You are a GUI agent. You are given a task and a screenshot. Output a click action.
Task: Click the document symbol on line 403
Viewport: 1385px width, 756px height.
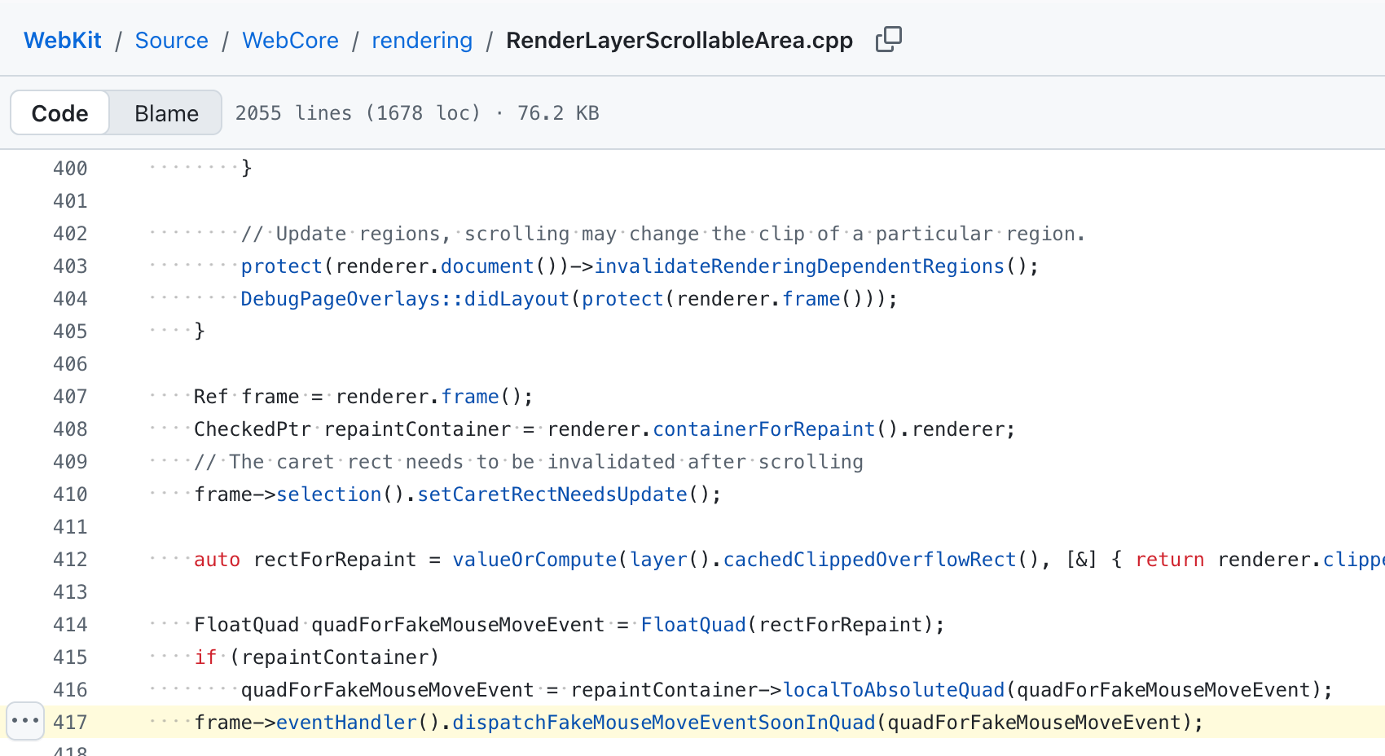pyautogui.click(x=488, y=266)
